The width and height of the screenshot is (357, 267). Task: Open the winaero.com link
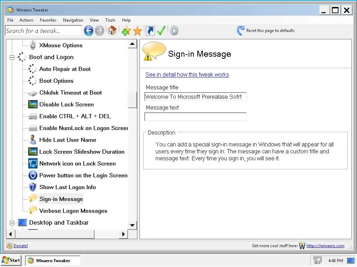point(325,246)
